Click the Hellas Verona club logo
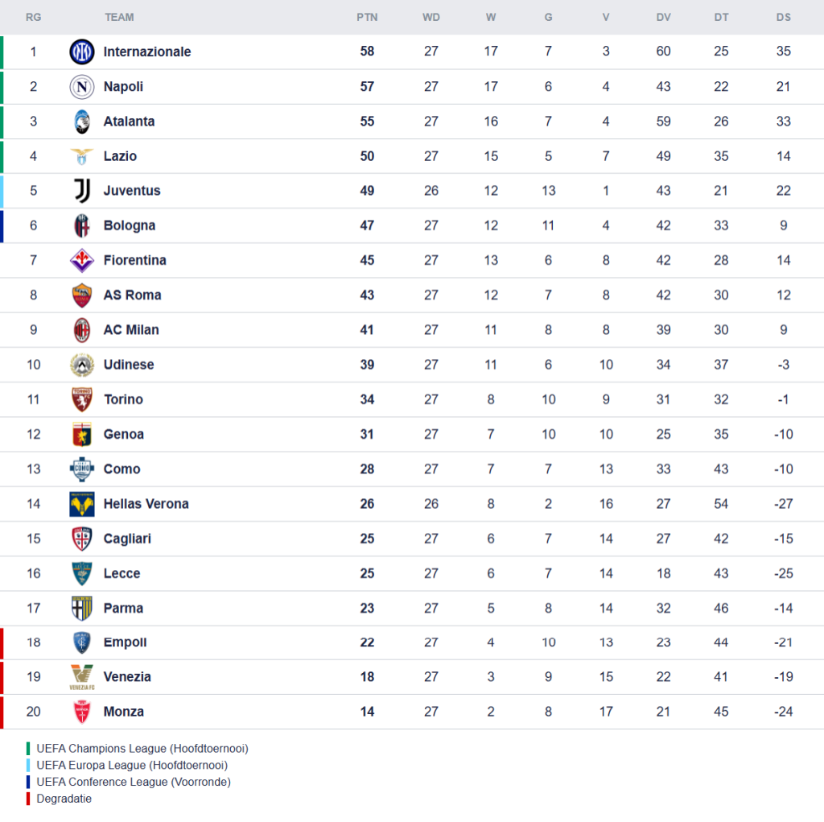This screenshot has width=824, height=822. (82, 504)
